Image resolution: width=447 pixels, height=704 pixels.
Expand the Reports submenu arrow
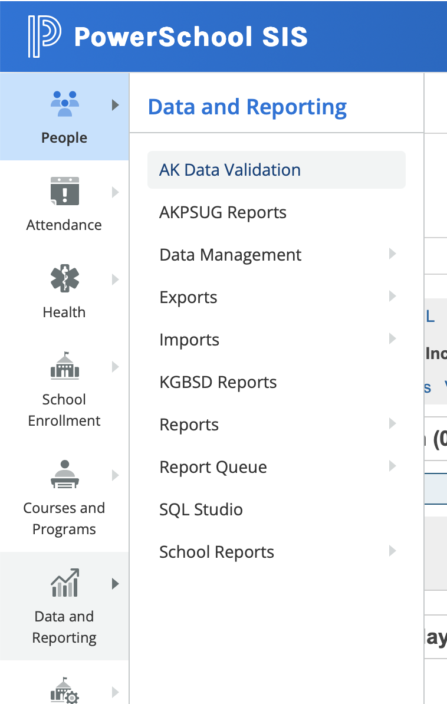coord(393,423)
